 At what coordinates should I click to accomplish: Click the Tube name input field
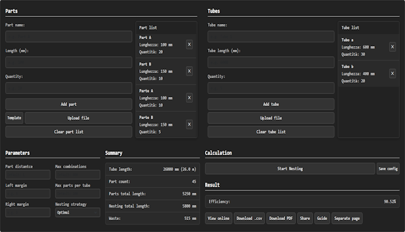(271, 37)
